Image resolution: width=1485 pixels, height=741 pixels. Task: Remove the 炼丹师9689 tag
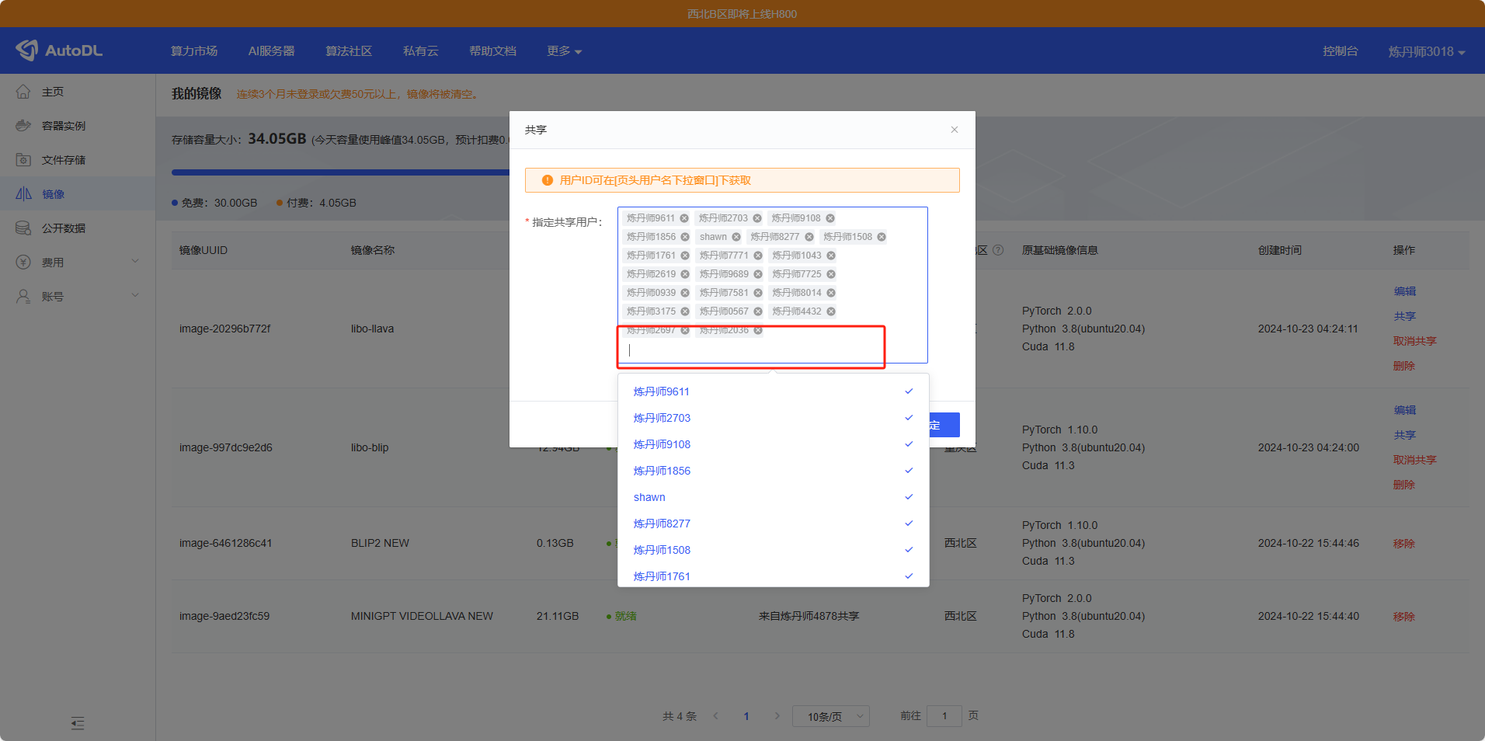[x=758, y=274]
